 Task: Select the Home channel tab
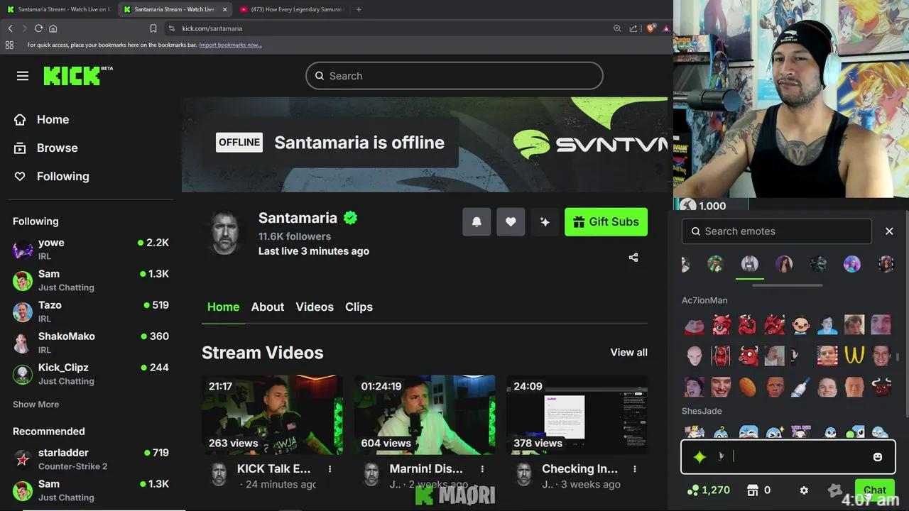pos(223,307)
